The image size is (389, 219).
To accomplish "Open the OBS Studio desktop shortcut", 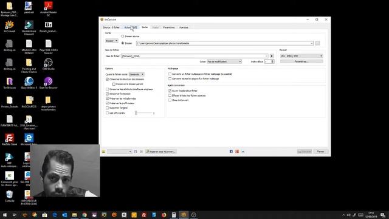I will pyautogui.click(x=49, y=64).
